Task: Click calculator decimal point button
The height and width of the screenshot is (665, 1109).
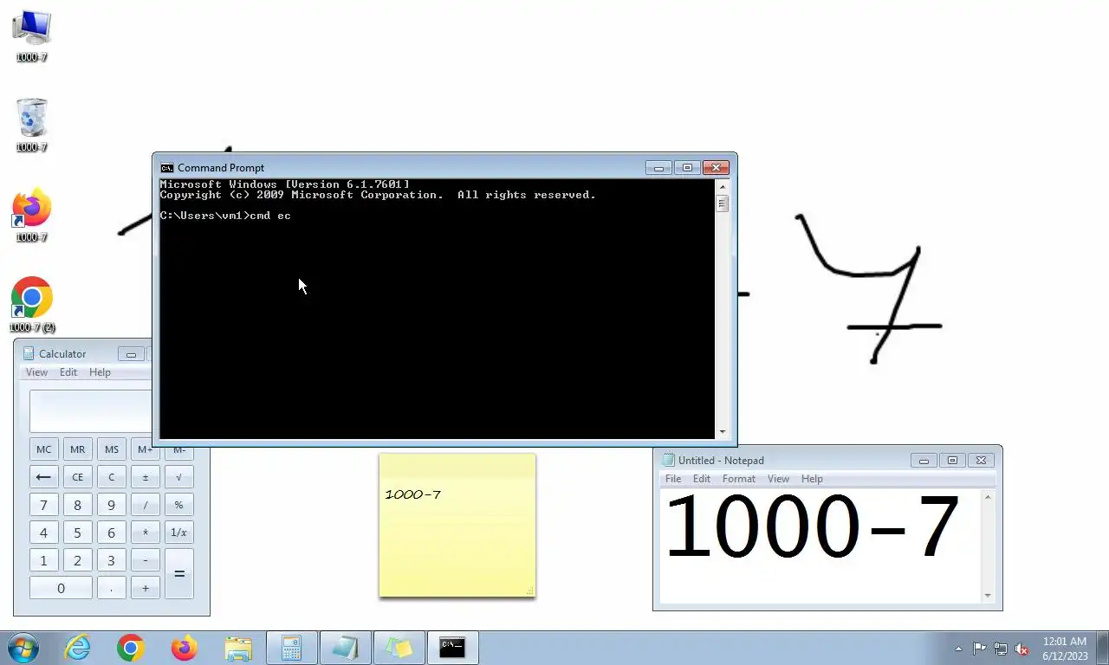Action: pyautogui.click(x=111, y=588)
